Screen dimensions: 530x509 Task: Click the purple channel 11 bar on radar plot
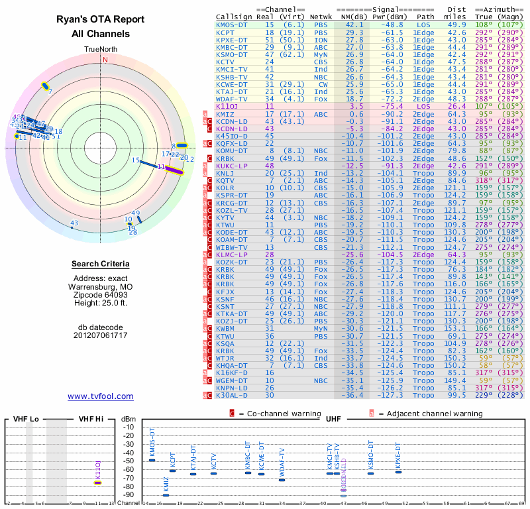tap(174, 170)
